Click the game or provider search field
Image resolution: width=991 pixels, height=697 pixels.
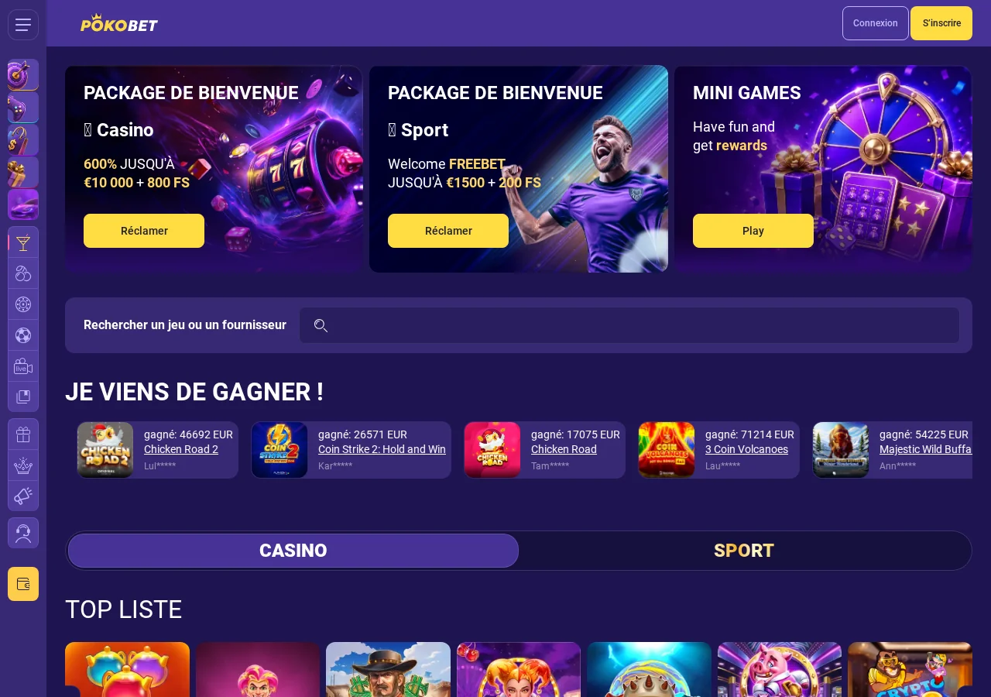[x=629, y=325]
